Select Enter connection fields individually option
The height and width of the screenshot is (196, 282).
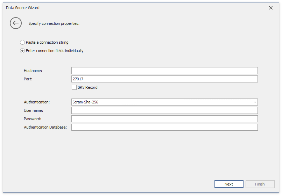(23, 51)
